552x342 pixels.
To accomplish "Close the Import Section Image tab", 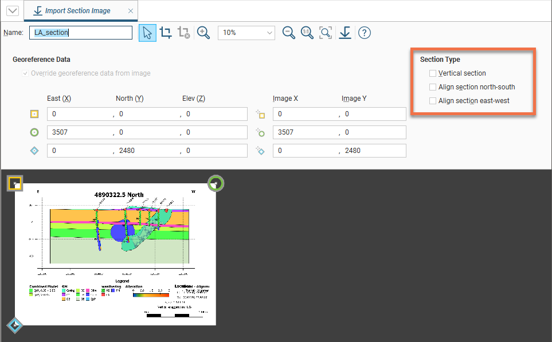I will coord(131,11).
